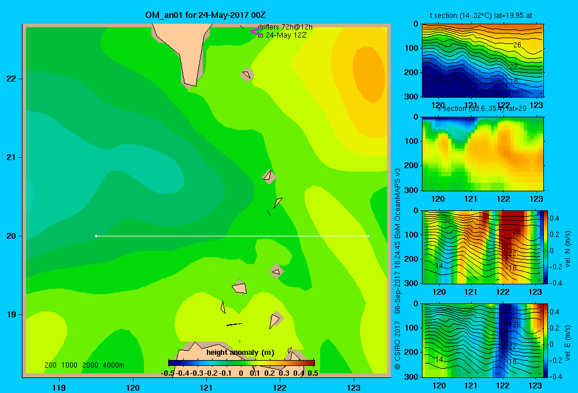The width and height of the screenshot is (578, 393).
Task: Click the magenta drifter track on the map
Action: (x=255, y=31)
